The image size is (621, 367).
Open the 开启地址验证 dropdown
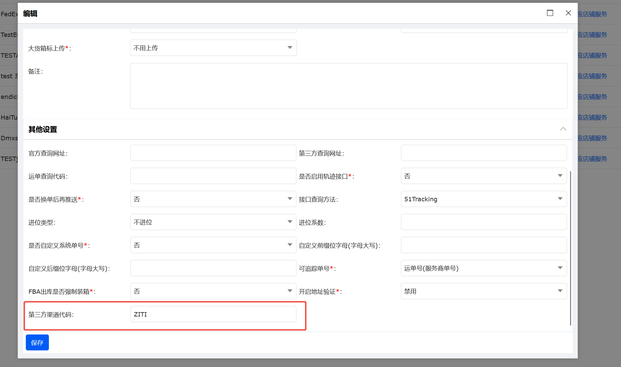point(484,291)
